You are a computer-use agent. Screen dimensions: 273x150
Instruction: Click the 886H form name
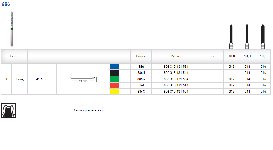click(x=141, y=73)
